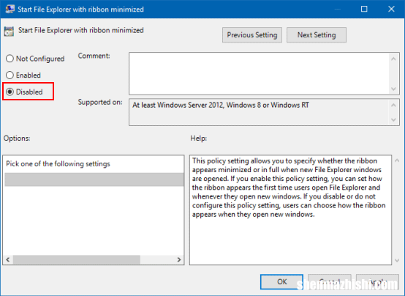Close the policy dialog window
Screen dimensions: 405x296
[x=391, y=9]
